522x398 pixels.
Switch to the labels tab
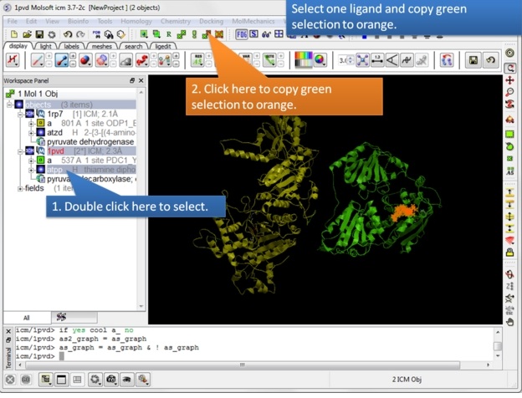coord(72,46)
